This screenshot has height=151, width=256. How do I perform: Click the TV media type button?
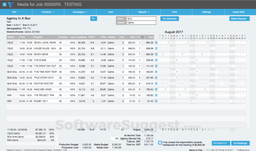[94, 19]
